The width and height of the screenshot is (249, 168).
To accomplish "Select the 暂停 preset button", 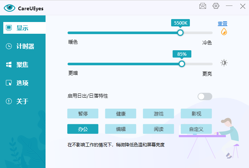I will coord(83,114).
